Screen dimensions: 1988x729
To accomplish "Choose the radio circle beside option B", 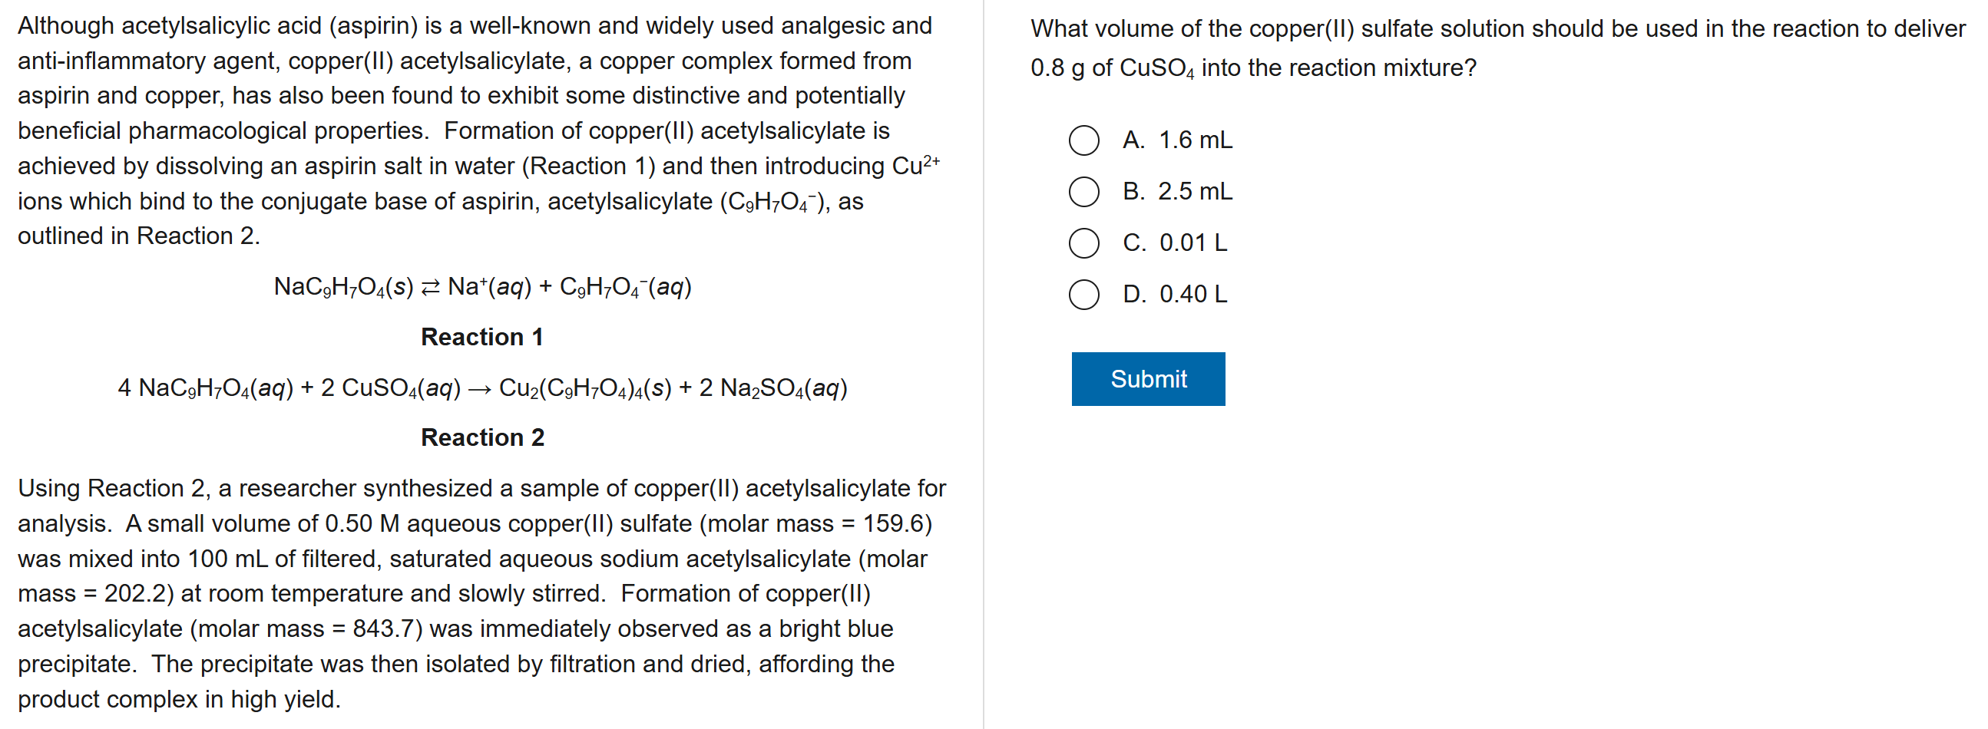I will [x=1083, y=191].
